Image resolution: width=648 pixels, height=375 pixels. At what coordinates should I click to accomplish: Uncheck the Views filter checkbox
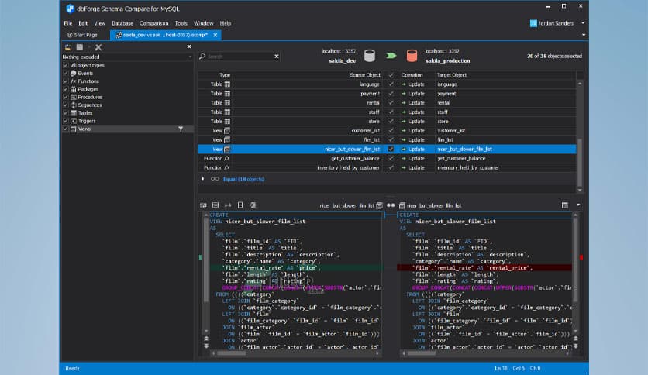coord(66,129)
